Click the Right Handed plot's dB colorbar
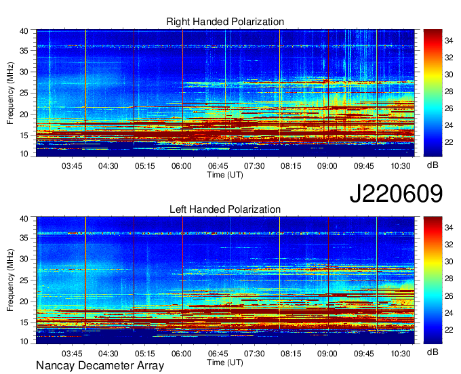 click(433, 93)
